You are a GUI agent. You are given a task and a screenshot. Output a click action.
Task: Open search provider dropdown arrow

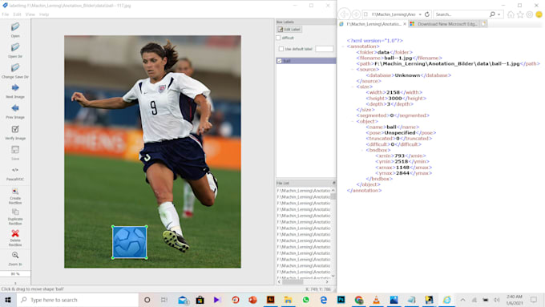tap(499, 14)
